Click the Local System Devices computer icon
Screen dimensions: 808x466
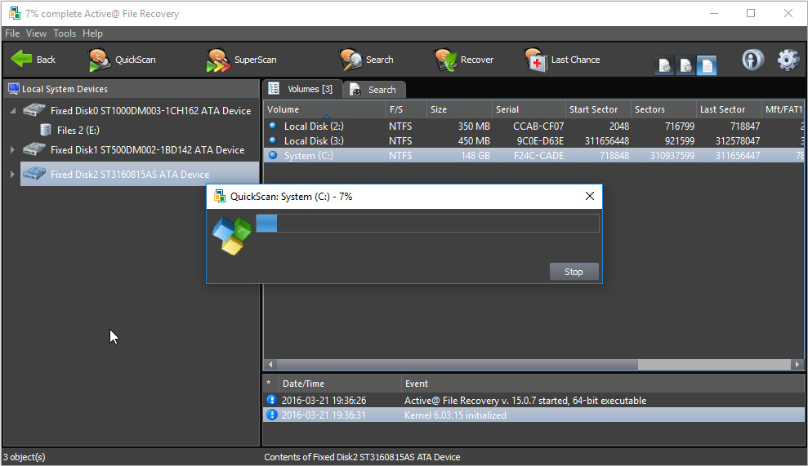pos(13,89)
